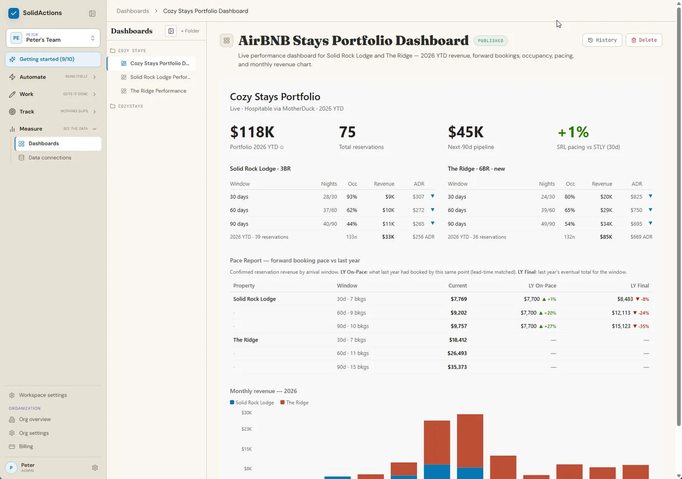682x479 pixels.
Task: Click the vertical scrollbar thumb
Action: 679,217
